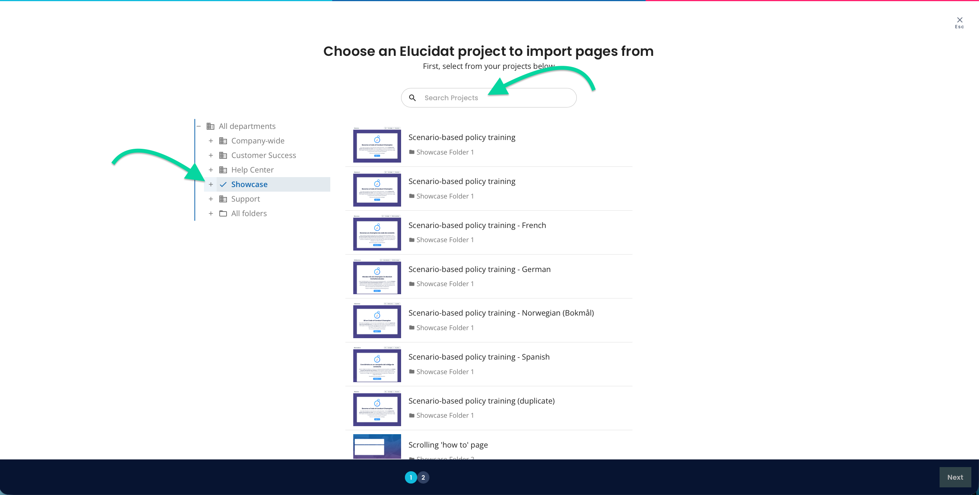
Task: Click the All departments building icon
Action: [210, 126]
